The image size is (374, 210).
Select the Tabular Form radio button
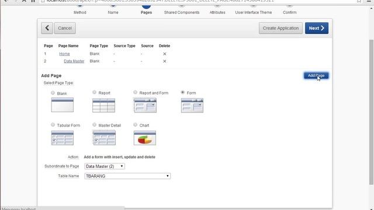click(53, 124)
